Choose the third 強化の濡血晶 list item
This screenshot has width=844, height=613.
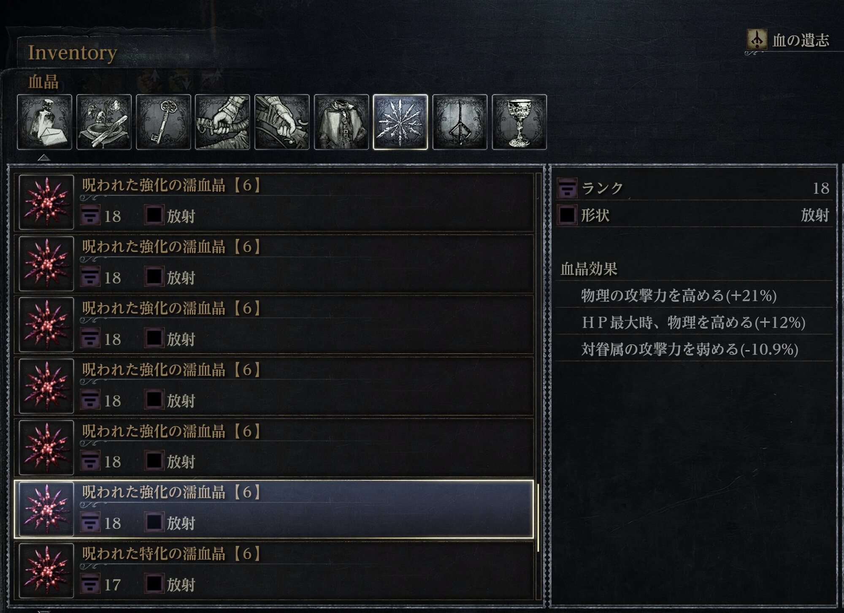pos(274,325)
